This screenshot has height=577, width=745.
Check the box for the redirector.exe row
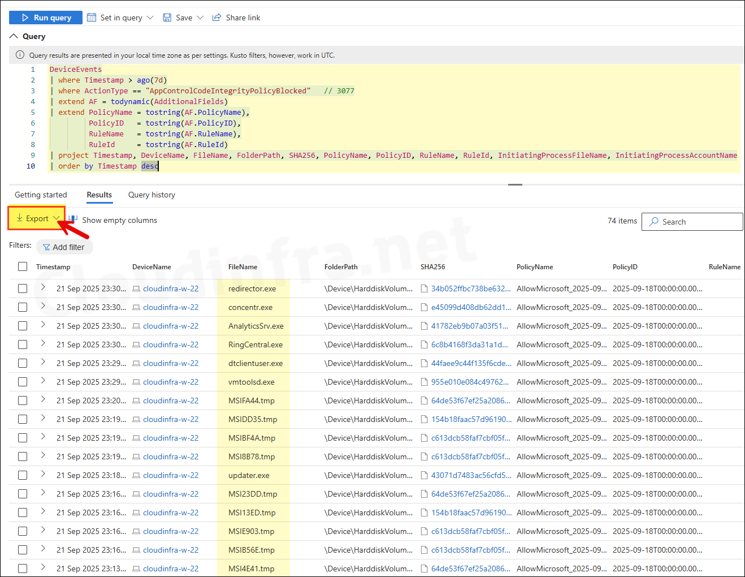click(23, 288)
